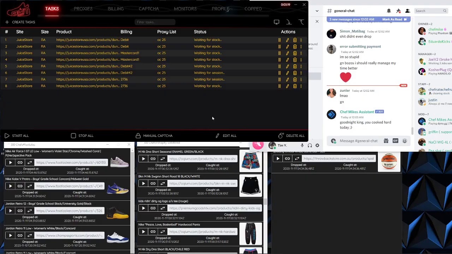This screenshot has height=254, width=452.
Task: Expand the Discord server name dropdown chevron
Action: click(x=317, y=11)
